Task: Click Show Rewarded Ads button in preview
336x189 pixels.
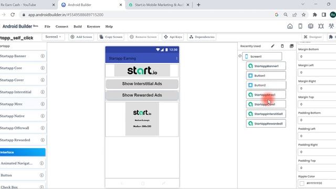Action: point(142,95)
